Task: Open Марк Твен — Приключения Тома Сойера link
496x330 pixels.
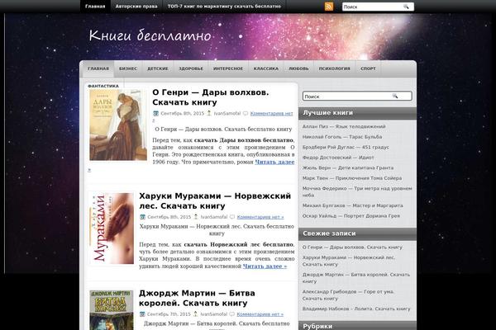Action: [352, 178]
